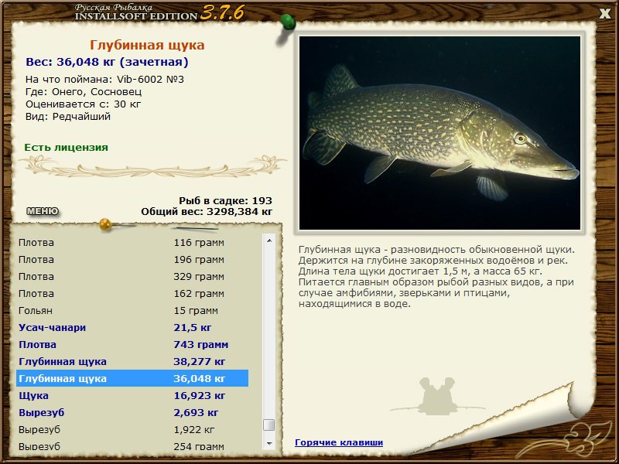Click the Рыб в садке: 193 counter
619x464 pixels.
coord(225,201)
